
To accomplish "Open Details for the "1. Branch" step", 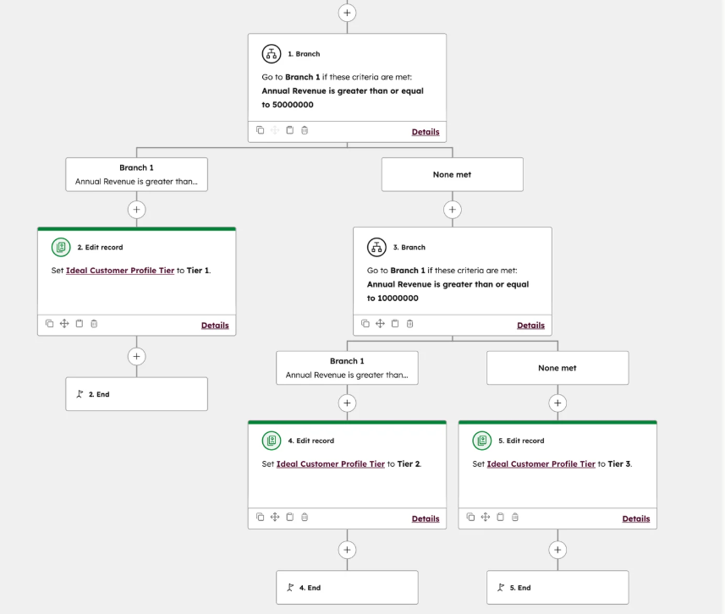I will 426,131.
